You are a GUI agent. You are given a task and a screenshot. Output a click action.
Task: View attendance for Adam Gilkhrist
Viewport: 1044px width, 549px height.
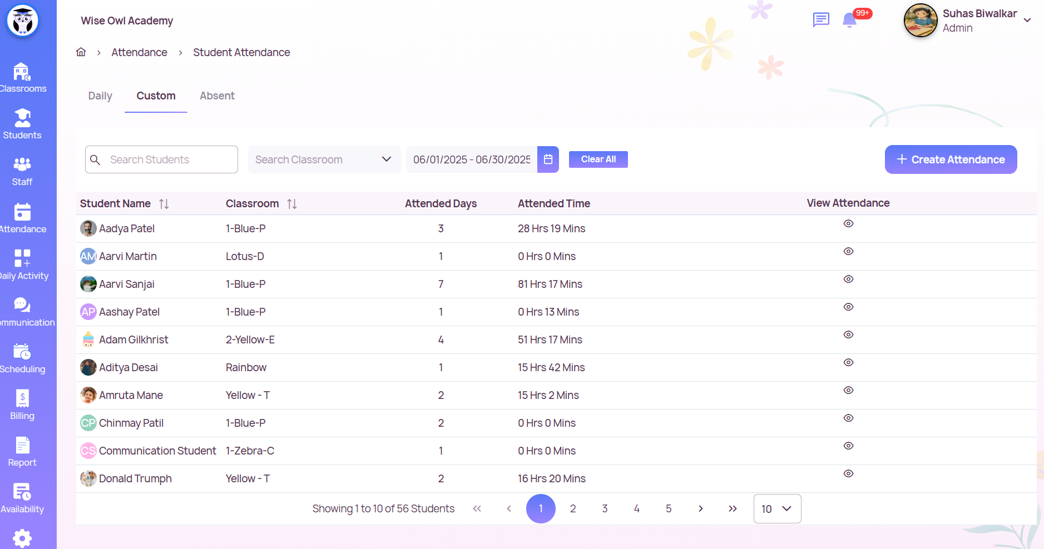pyautogui.click(x=848, y=335)
